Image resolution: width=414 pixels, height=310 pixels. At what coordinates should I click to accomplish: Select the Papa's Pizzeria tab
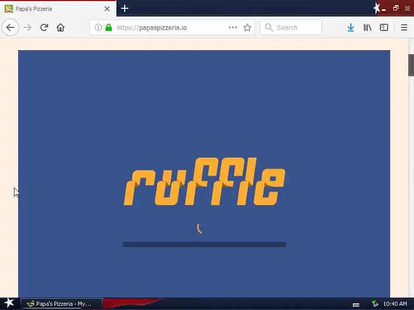(58, 9)
